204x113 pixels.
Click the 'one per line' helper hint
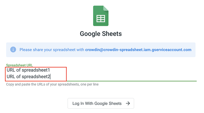89,84
